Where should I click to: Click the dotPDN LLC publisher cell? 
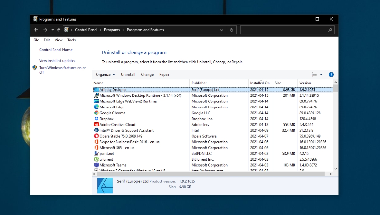pos(201,154)
